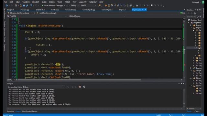Collapse the Player folder in Solution Explorer

click(x=191, y=78)
